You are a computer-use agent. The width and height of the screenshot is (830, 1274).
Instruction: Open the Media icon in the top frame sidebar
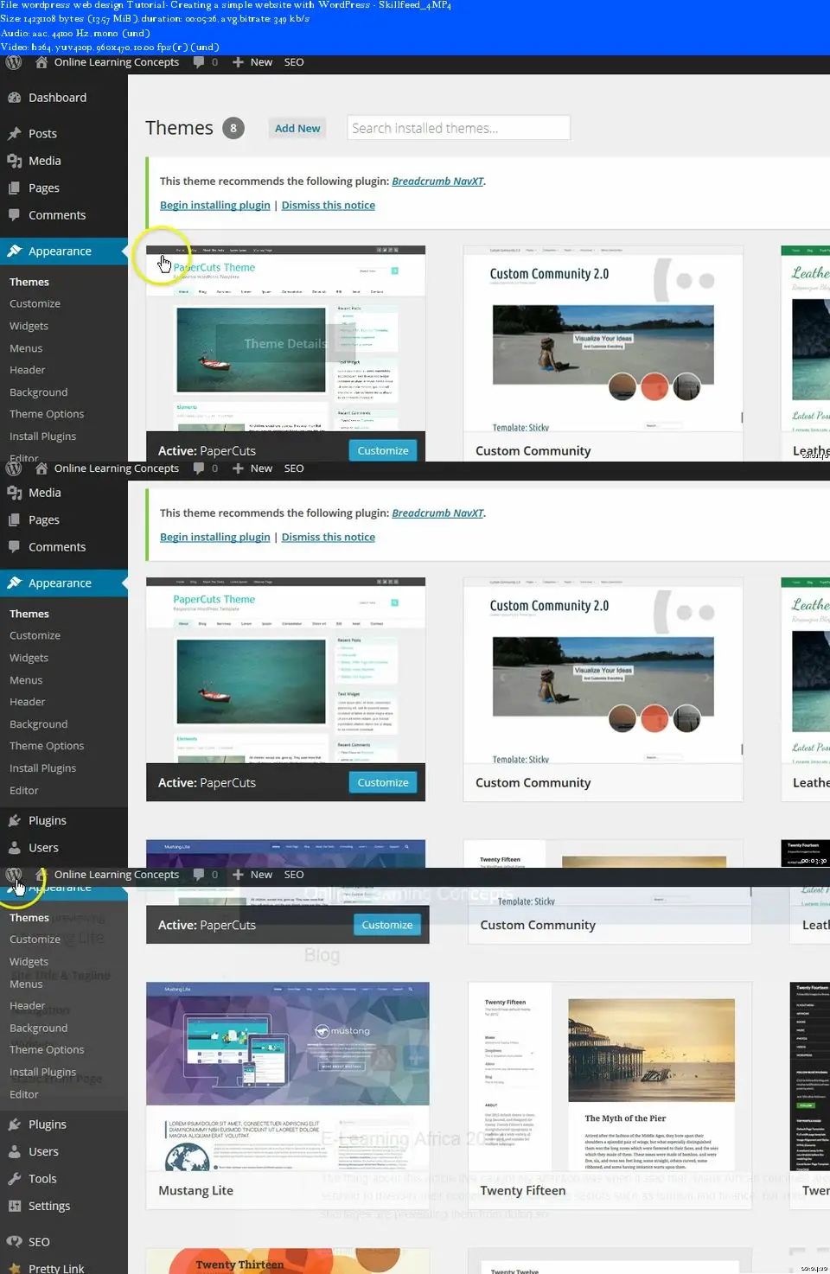(14, 161)
